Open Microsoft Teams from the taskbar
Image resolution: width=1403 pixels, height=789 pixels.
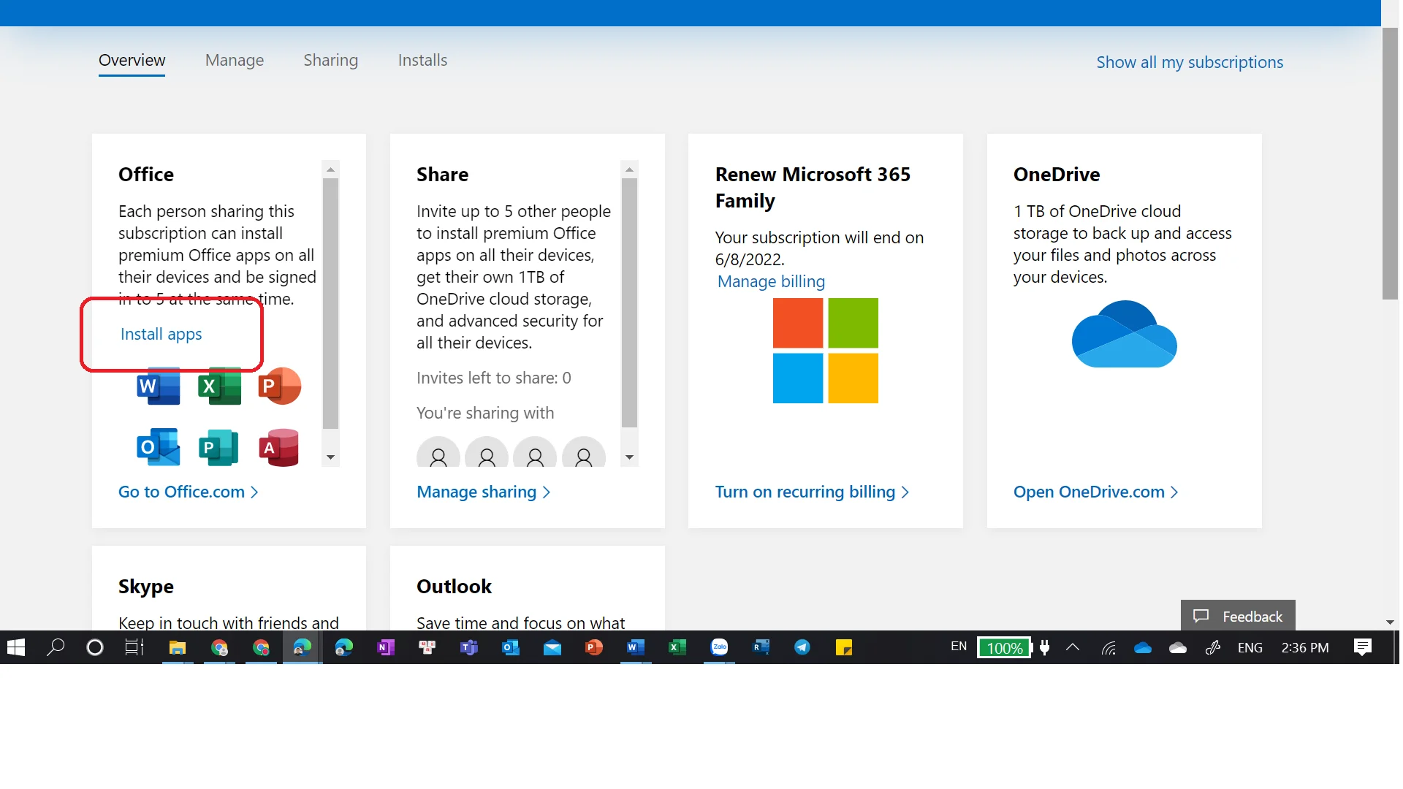pos(468,648)
